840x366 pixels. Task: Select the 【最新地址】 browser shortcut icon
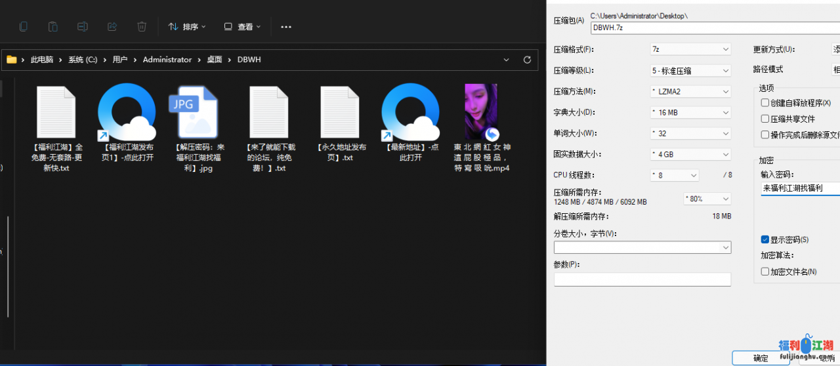click(x=410, y=112)
